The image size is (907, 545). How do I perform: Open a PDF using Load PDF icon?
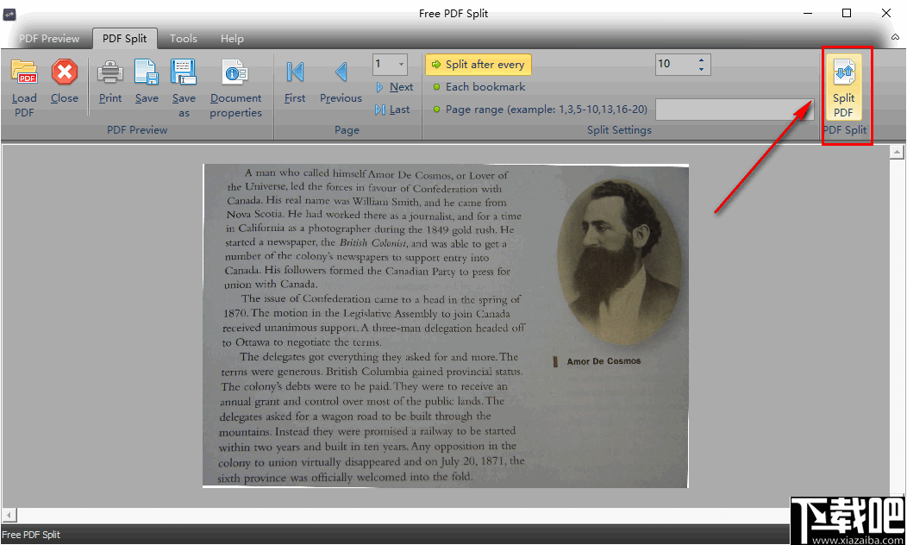(x=24, y=82)
